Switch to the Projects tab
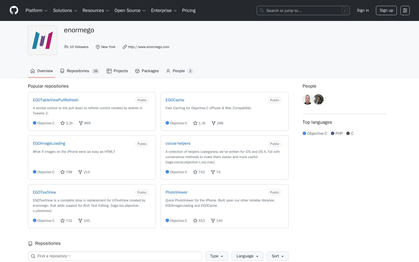Viewport: 419px width, 262px height. coord(117,71)
